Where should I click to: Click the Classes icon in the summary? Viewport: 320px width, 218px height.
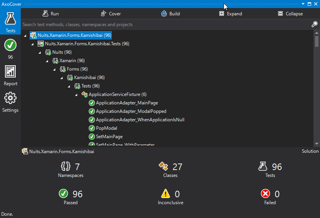[x=163, y=166]
